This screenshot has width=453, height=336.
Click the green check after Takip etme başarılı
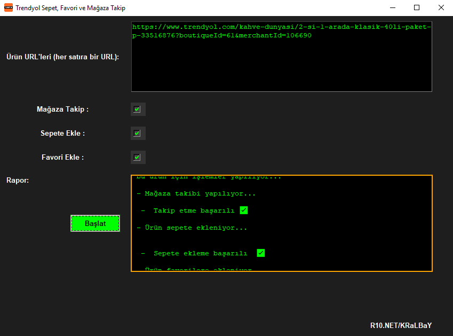(244, 210)
